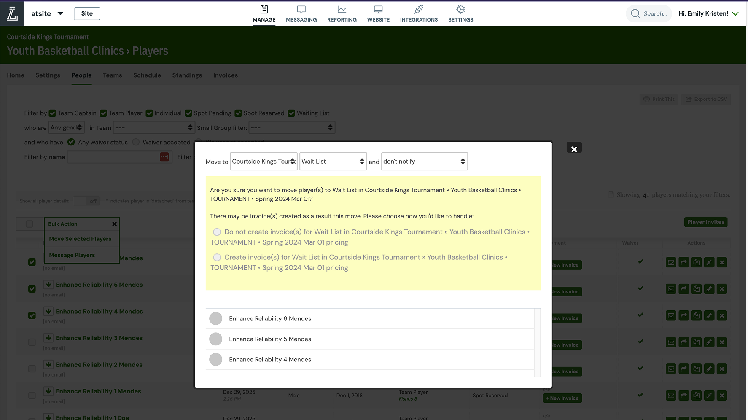Image resolution: width=748 pixels, height=420 pixels.
Task: Uncheck the Enhance Reliability 4 Mendes checkbox
Action: click(x=32, y=315)
